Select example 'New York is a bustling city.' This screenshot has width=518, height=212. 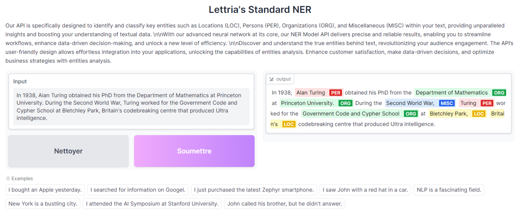[43, 203]
